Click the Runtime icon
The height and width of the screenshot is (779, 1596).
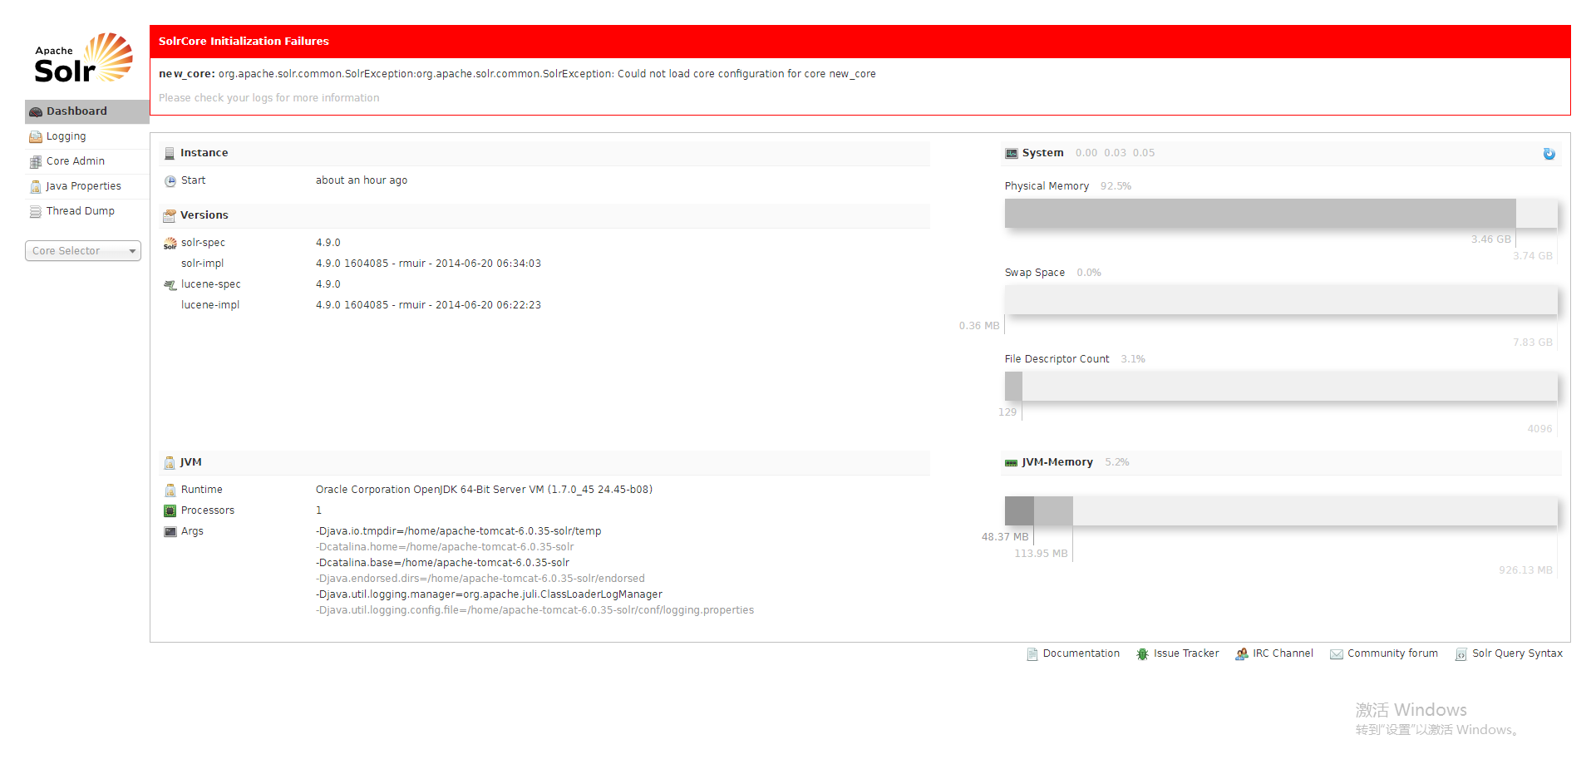(170, 490)
